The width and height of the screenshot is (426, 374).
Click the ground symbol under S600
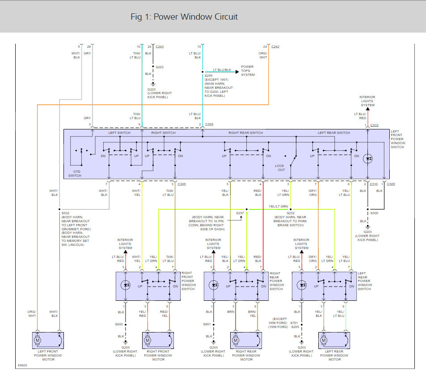pyautogui.click(x=126, y=342)
